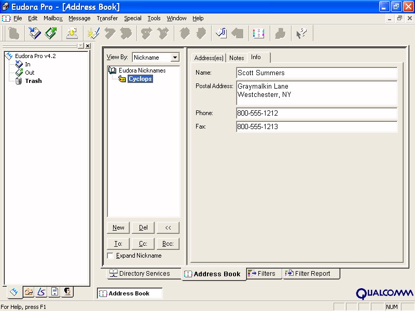Open the File menu
Viewport: 415px width, 311px height.
[x=18, y=18]
